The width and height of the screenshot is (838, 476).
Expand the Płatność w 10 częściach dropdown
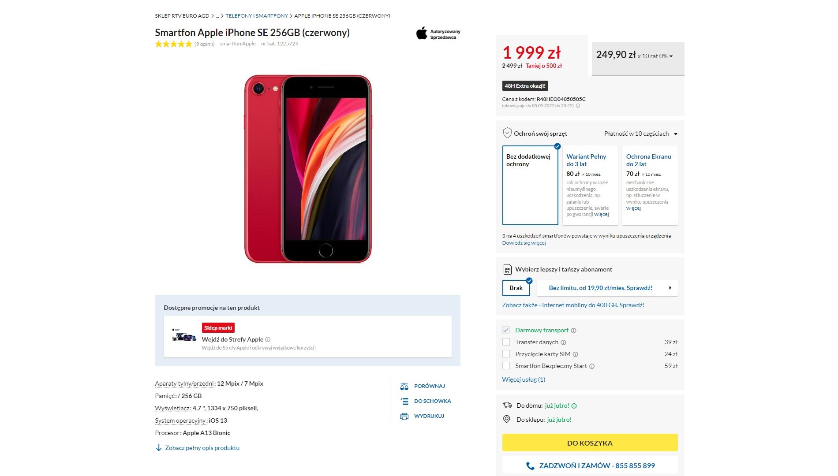675,134
